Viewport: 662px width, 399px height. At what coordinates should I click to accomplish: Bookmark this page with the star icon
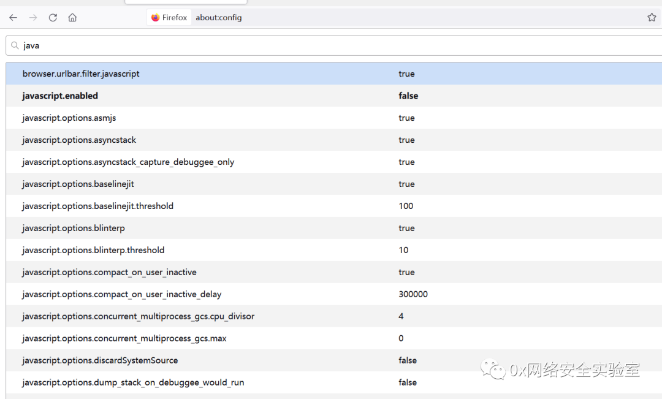(652, 17)
